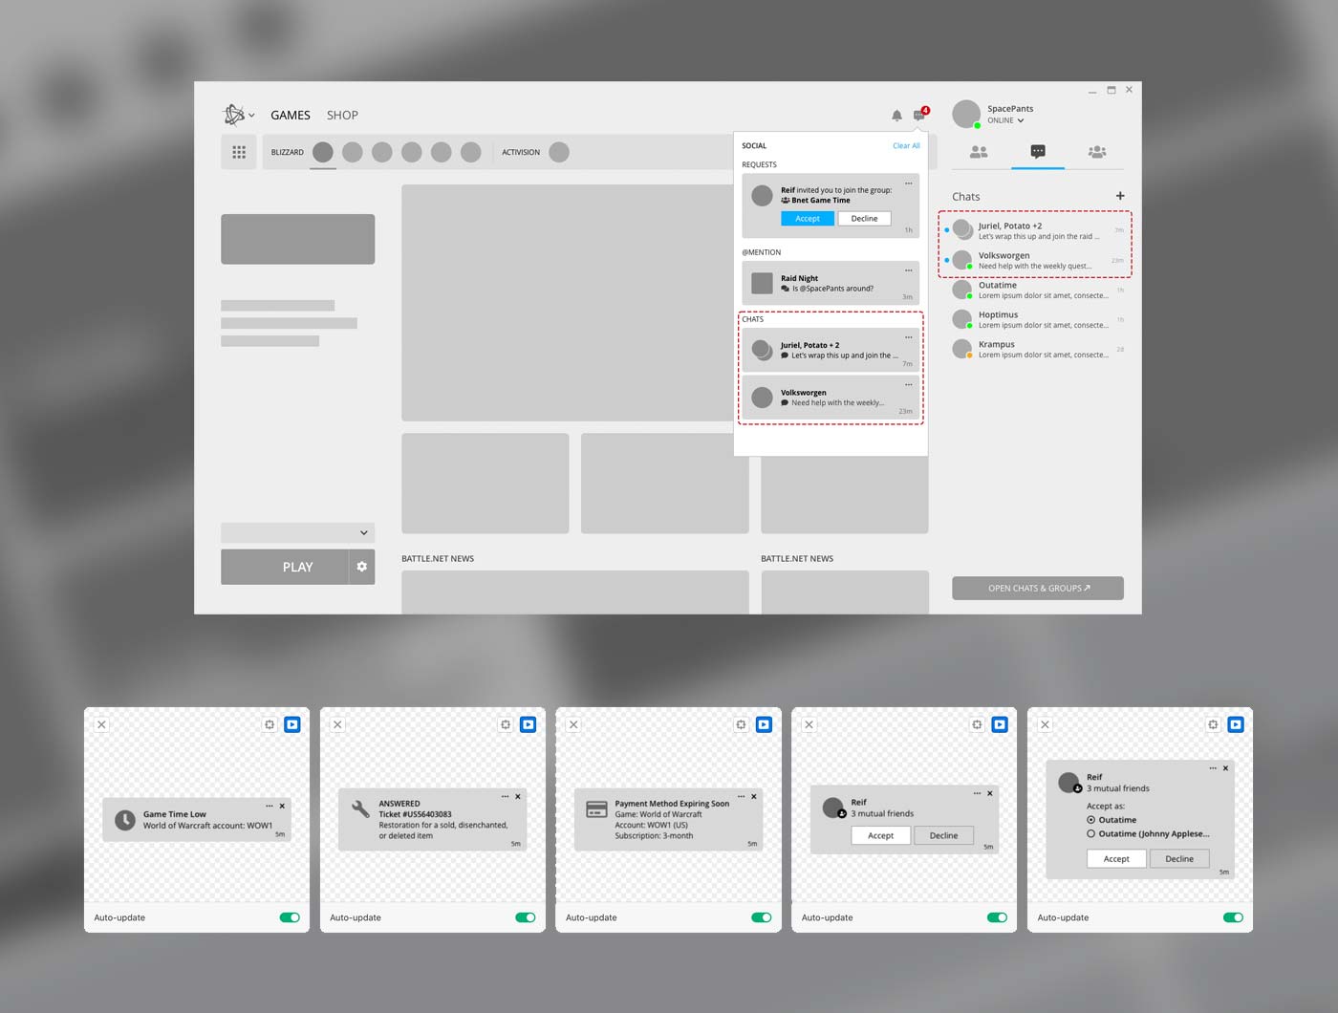Open more options on Payment Method Expiring card
This screenshot has height=1013, width=1338.
(742, 796)
